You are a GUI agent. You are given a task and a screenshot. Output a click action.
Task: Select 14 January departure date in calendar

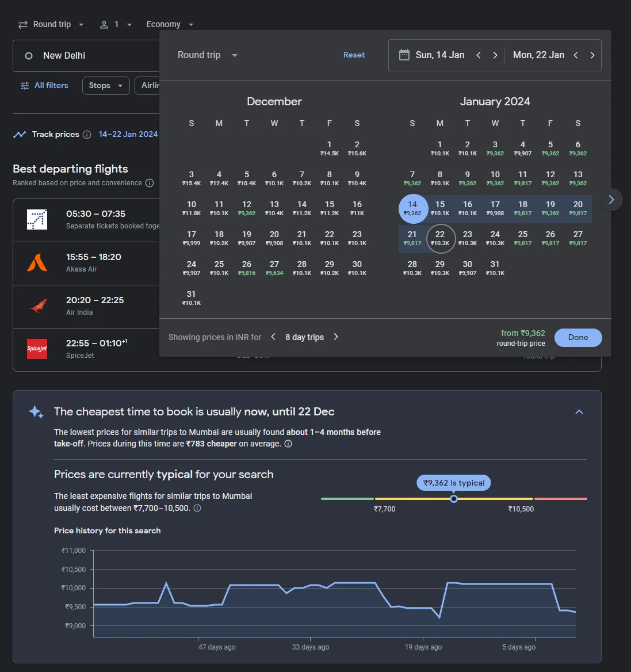[412, 208]
